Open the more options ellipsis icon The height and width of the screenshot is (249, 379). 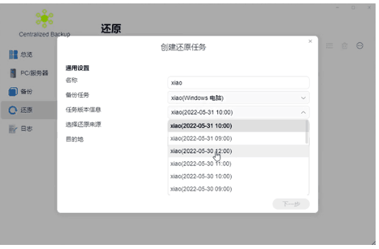(360, 46)
